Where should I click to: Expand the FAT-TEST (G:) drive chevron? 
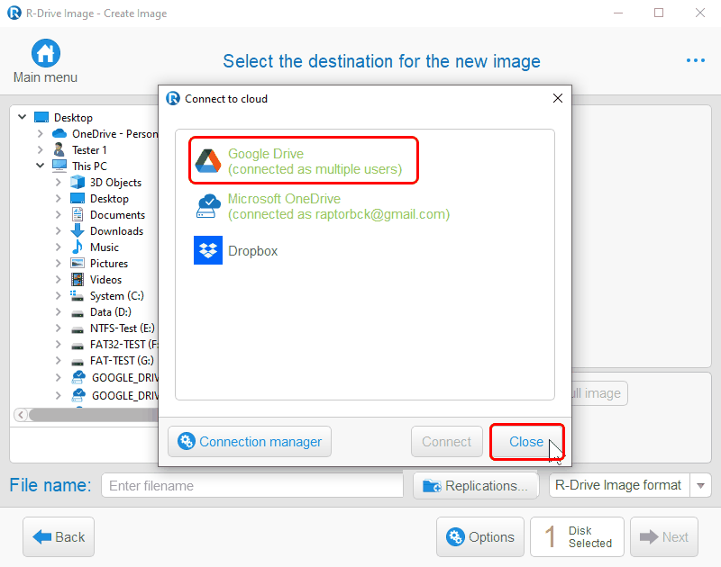[x=58, y=360]
